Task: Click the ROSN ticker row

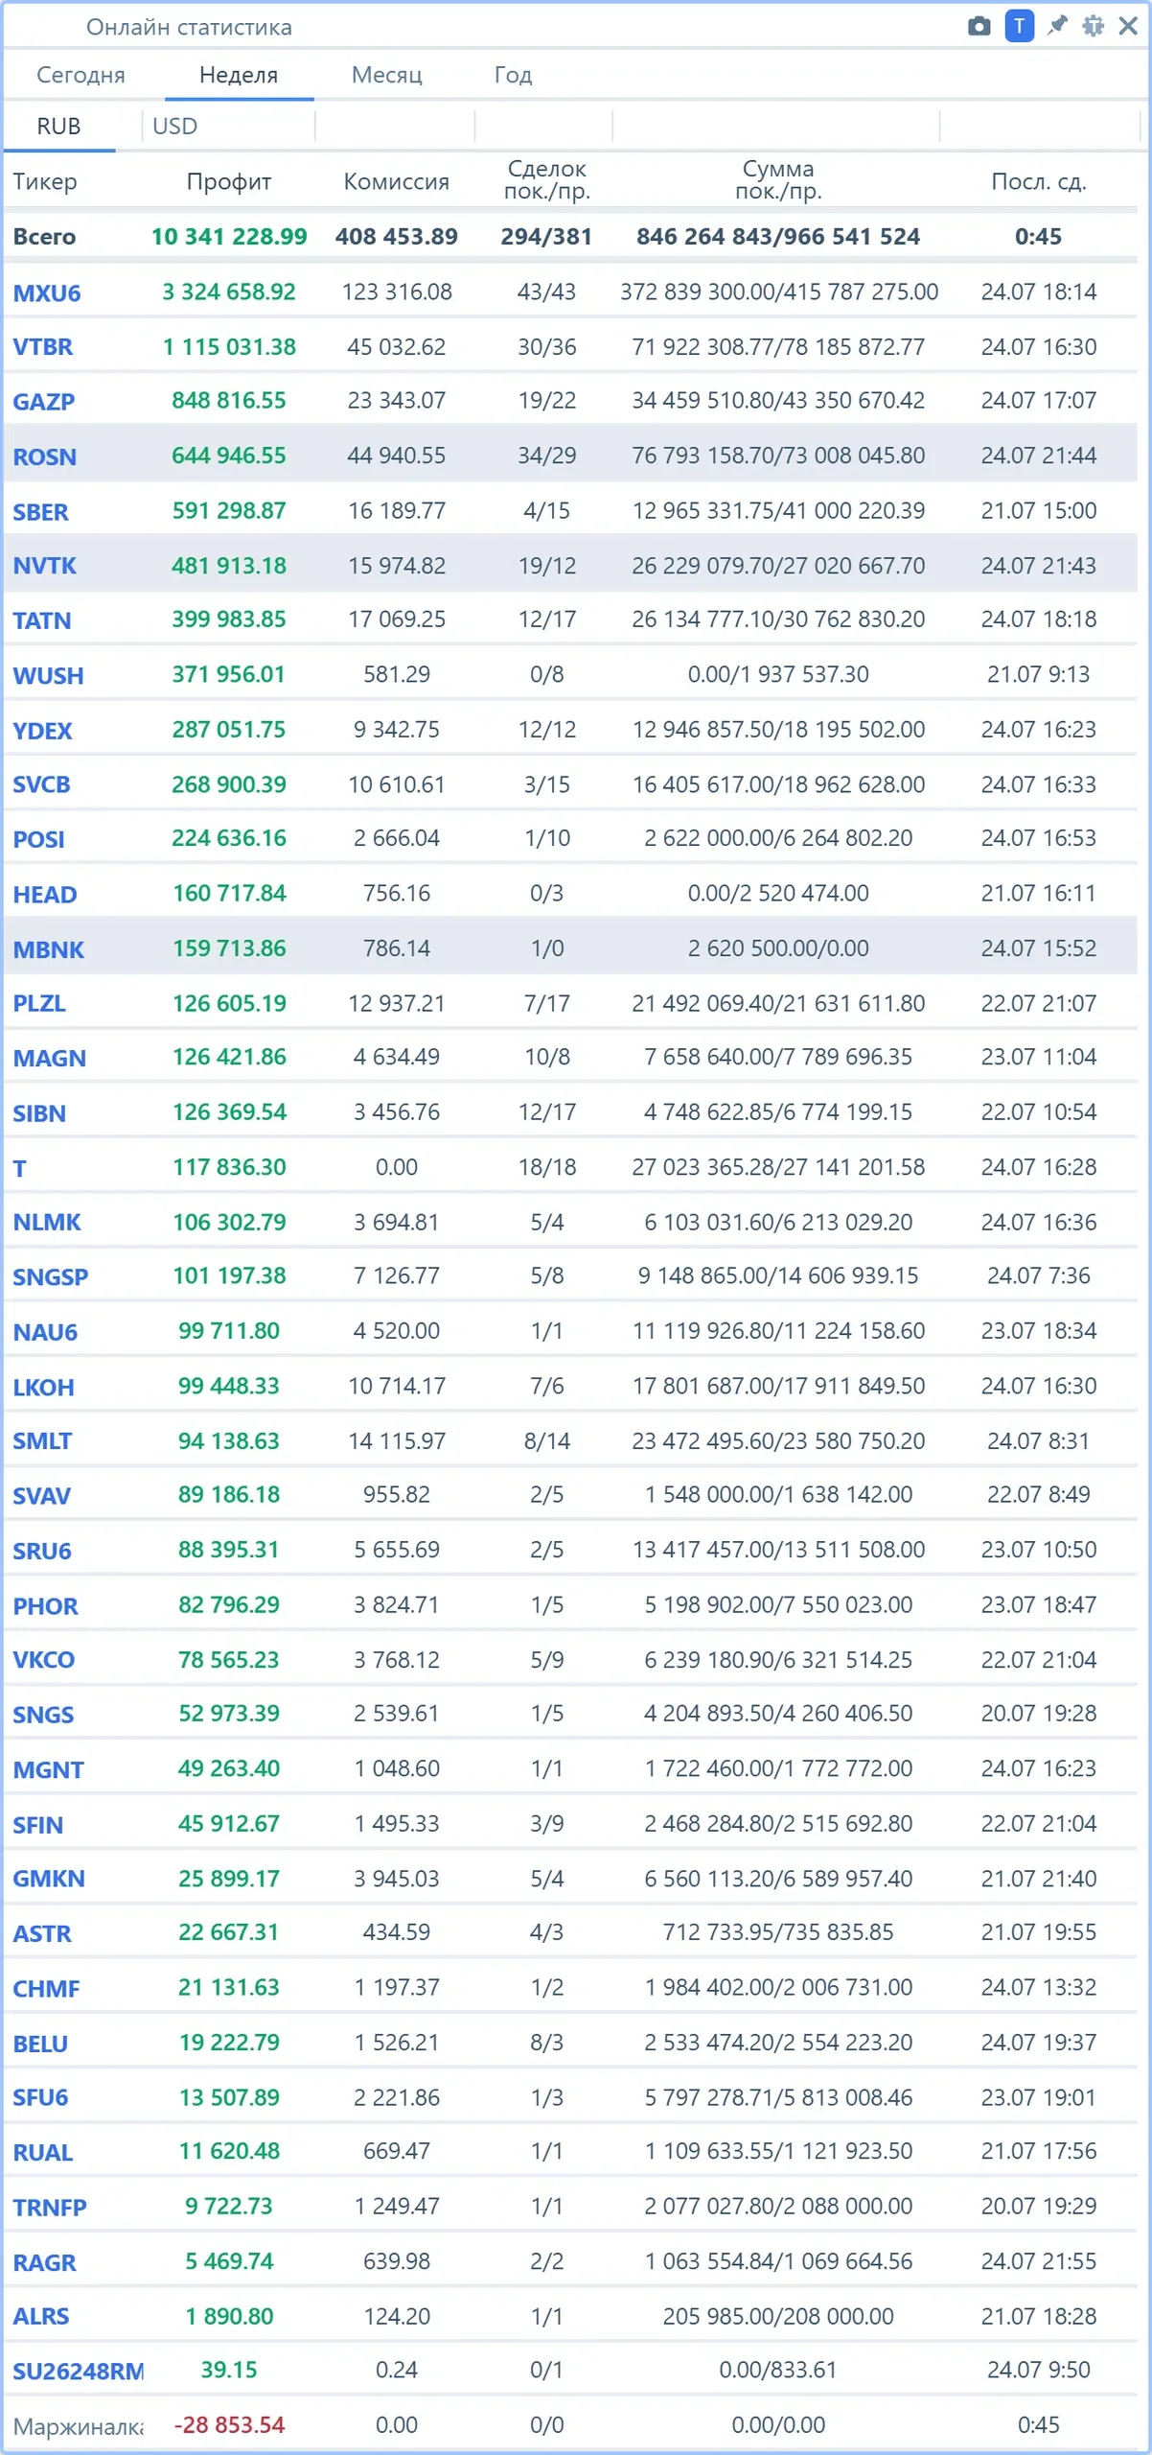Action: click(570, 456)
